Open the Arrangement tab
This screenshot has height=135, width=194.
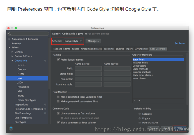tap(142, 49)
